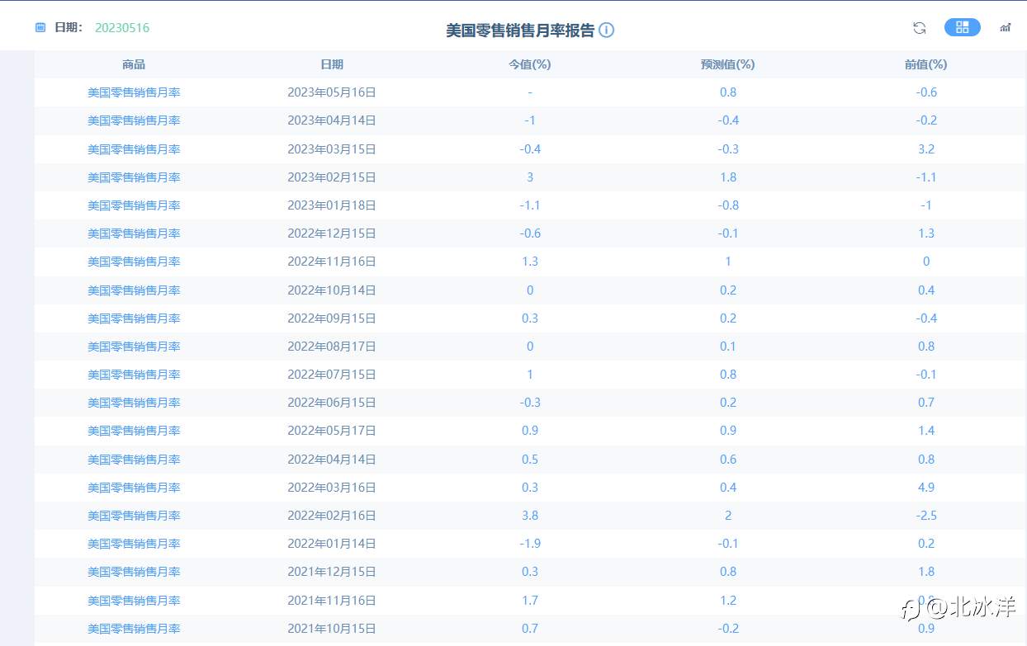The image size is (1027, 646).
Task: Open 美国零售销售月率 link in 2023年02月15日 row
Action: coord(134,177)
